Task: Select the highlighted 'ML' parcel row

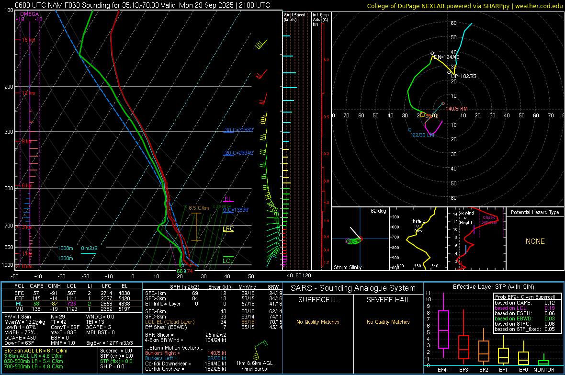Action: click(x=72, y=304)
